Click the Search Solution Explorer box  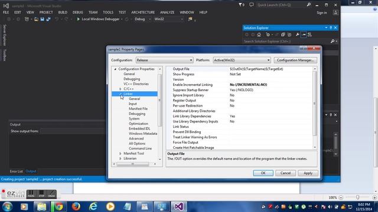tap(286, 41)
